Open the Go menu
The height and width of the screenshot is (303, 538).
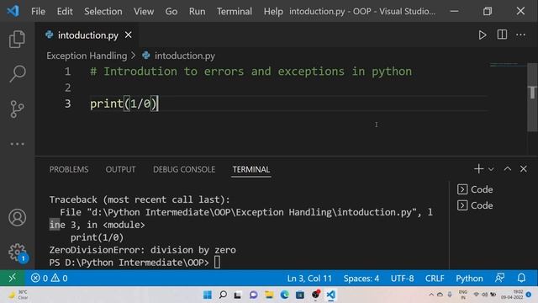[x=171, y=11]
